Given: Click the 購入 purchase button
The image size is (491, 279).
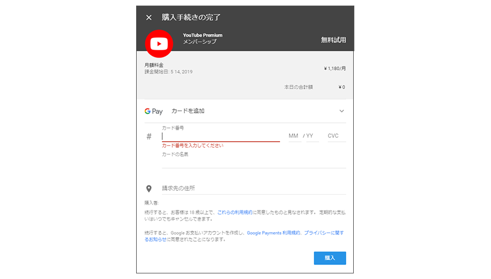Looking at the screenshot, I should click(x=330, y=258).
